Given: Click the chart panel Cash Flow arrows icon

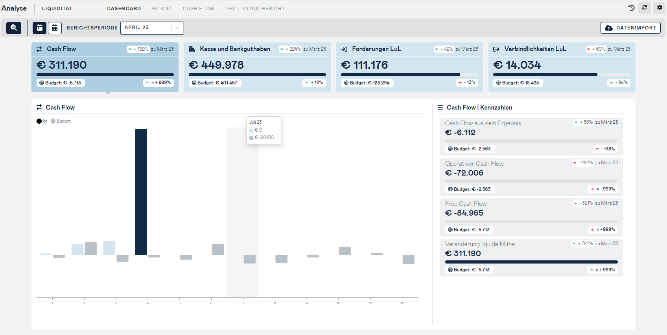Looking at the screenshot, I should [x=39, y=107].
